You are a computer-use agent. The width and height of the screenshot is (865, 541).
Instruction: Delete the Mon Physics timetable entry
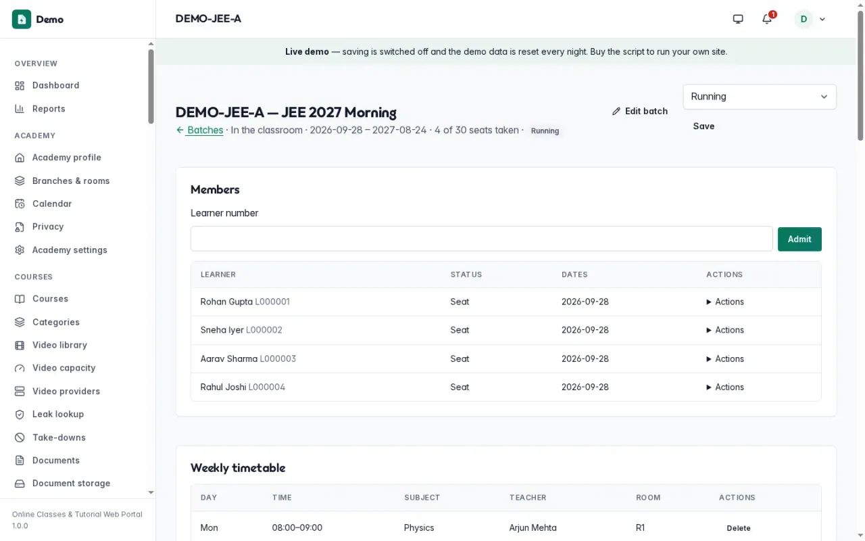pyautogui.click(x=739, y=528)
